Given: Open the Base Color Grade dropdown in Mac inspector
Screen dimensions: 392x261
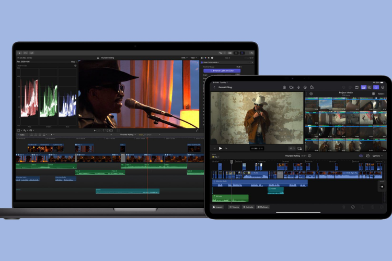Looking at the screenshot, I should [x=212, y=63].
